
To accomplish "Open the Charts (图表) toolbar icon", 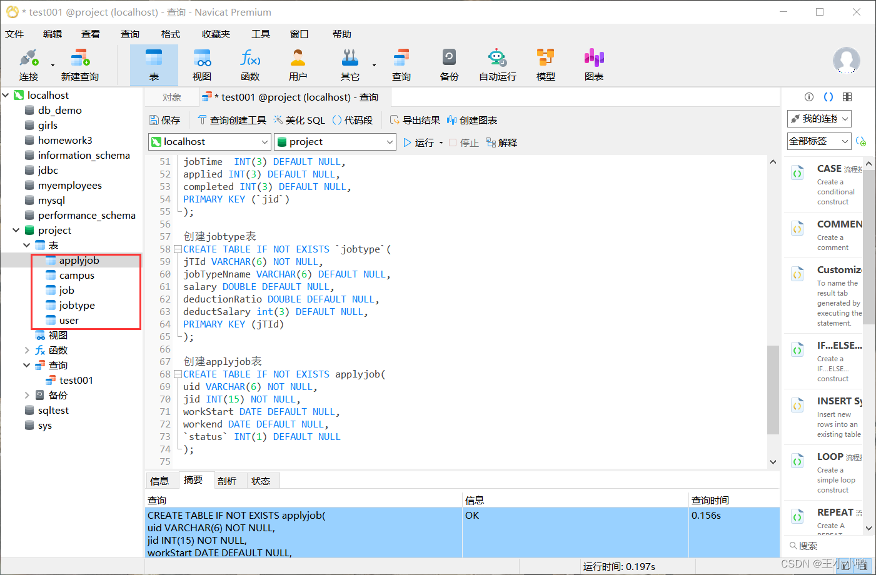I will click(594, 65).
